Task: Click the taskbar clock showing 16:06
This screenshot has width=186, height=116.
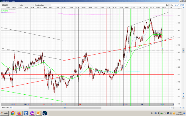Action: tap(179, 113)
